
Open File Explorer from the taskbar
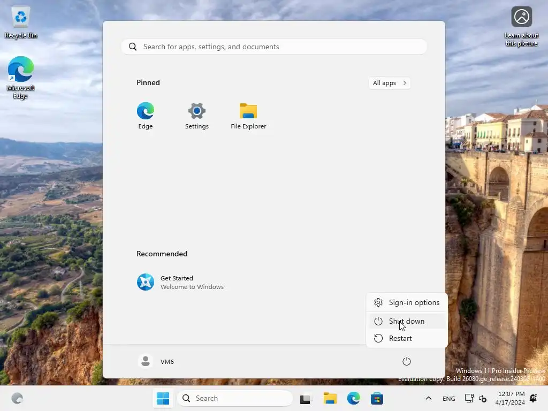tap(330, 398)
